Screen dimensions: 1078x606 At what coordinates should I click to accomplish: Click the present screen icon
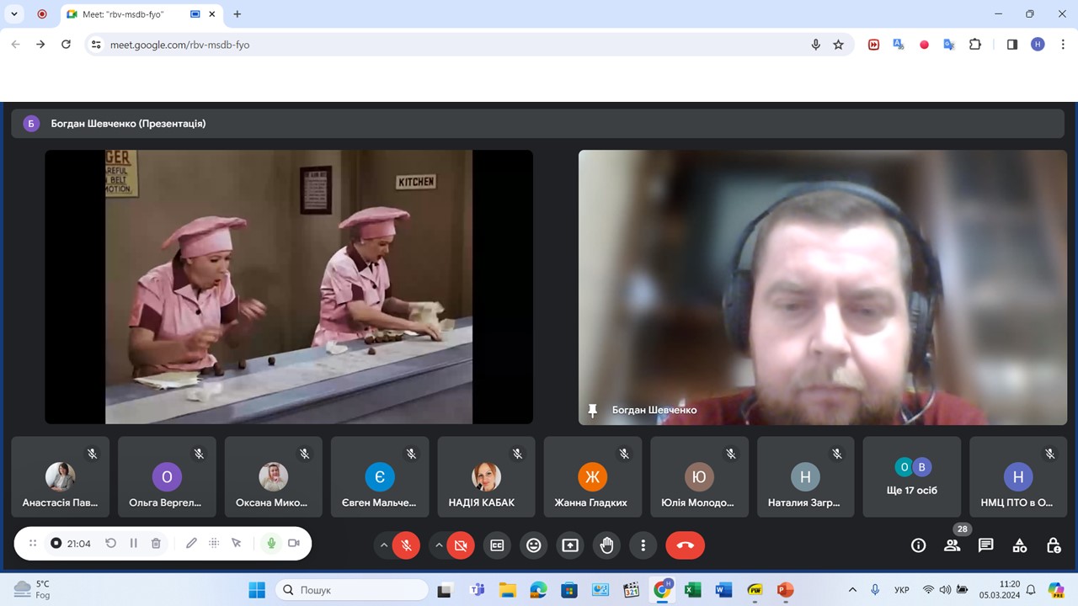[570, 545]
